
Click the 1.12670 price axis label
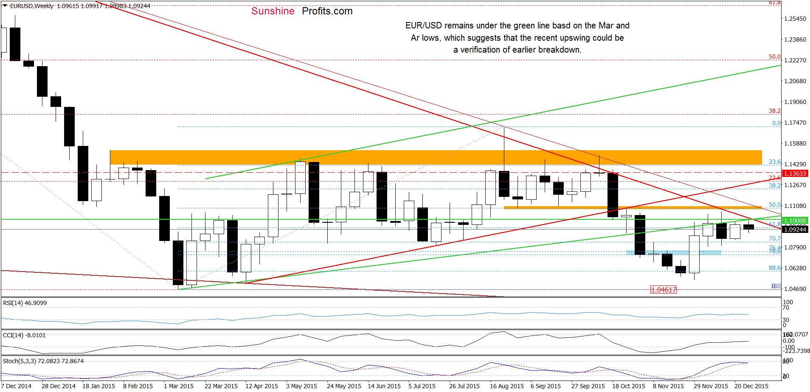tap(795, 185)
